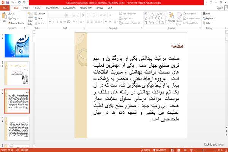Toggle Underline formatting
The image size is (228, 152).
point(57,22)
